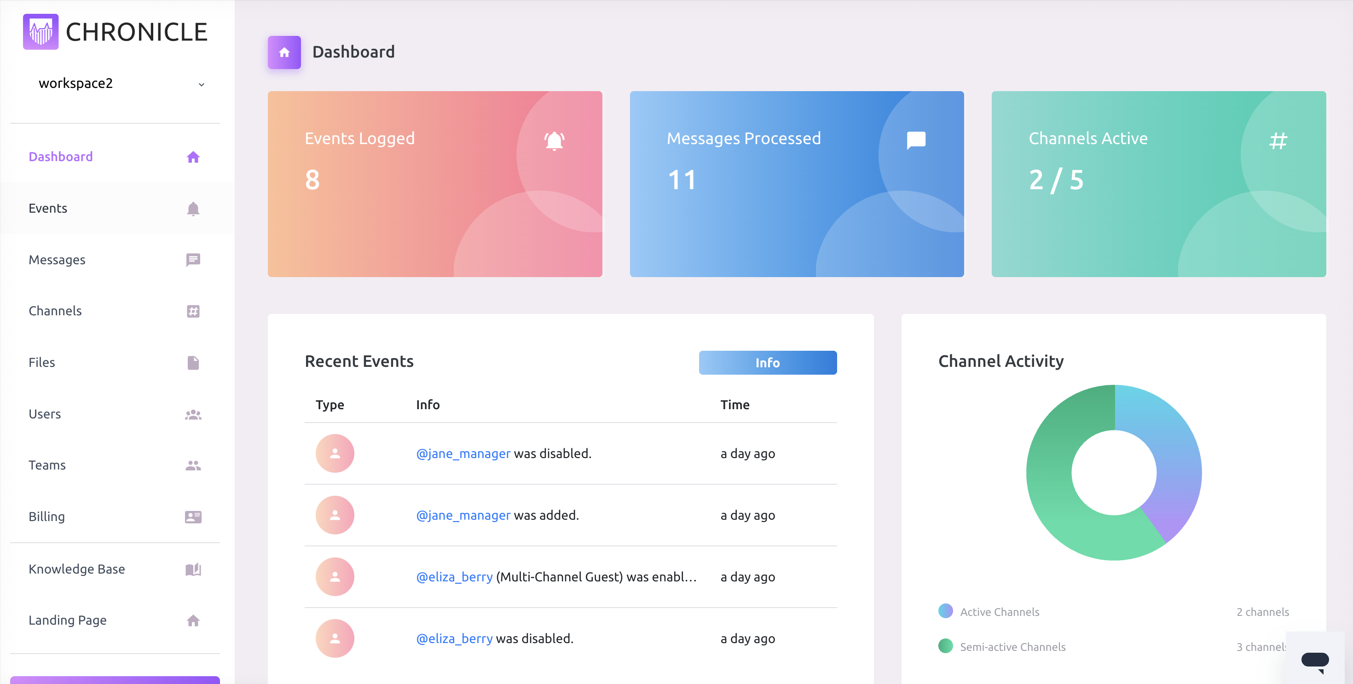Open Billing in the sidebar
Screen dimensions: 1353x684
click(x=47, y=516)
